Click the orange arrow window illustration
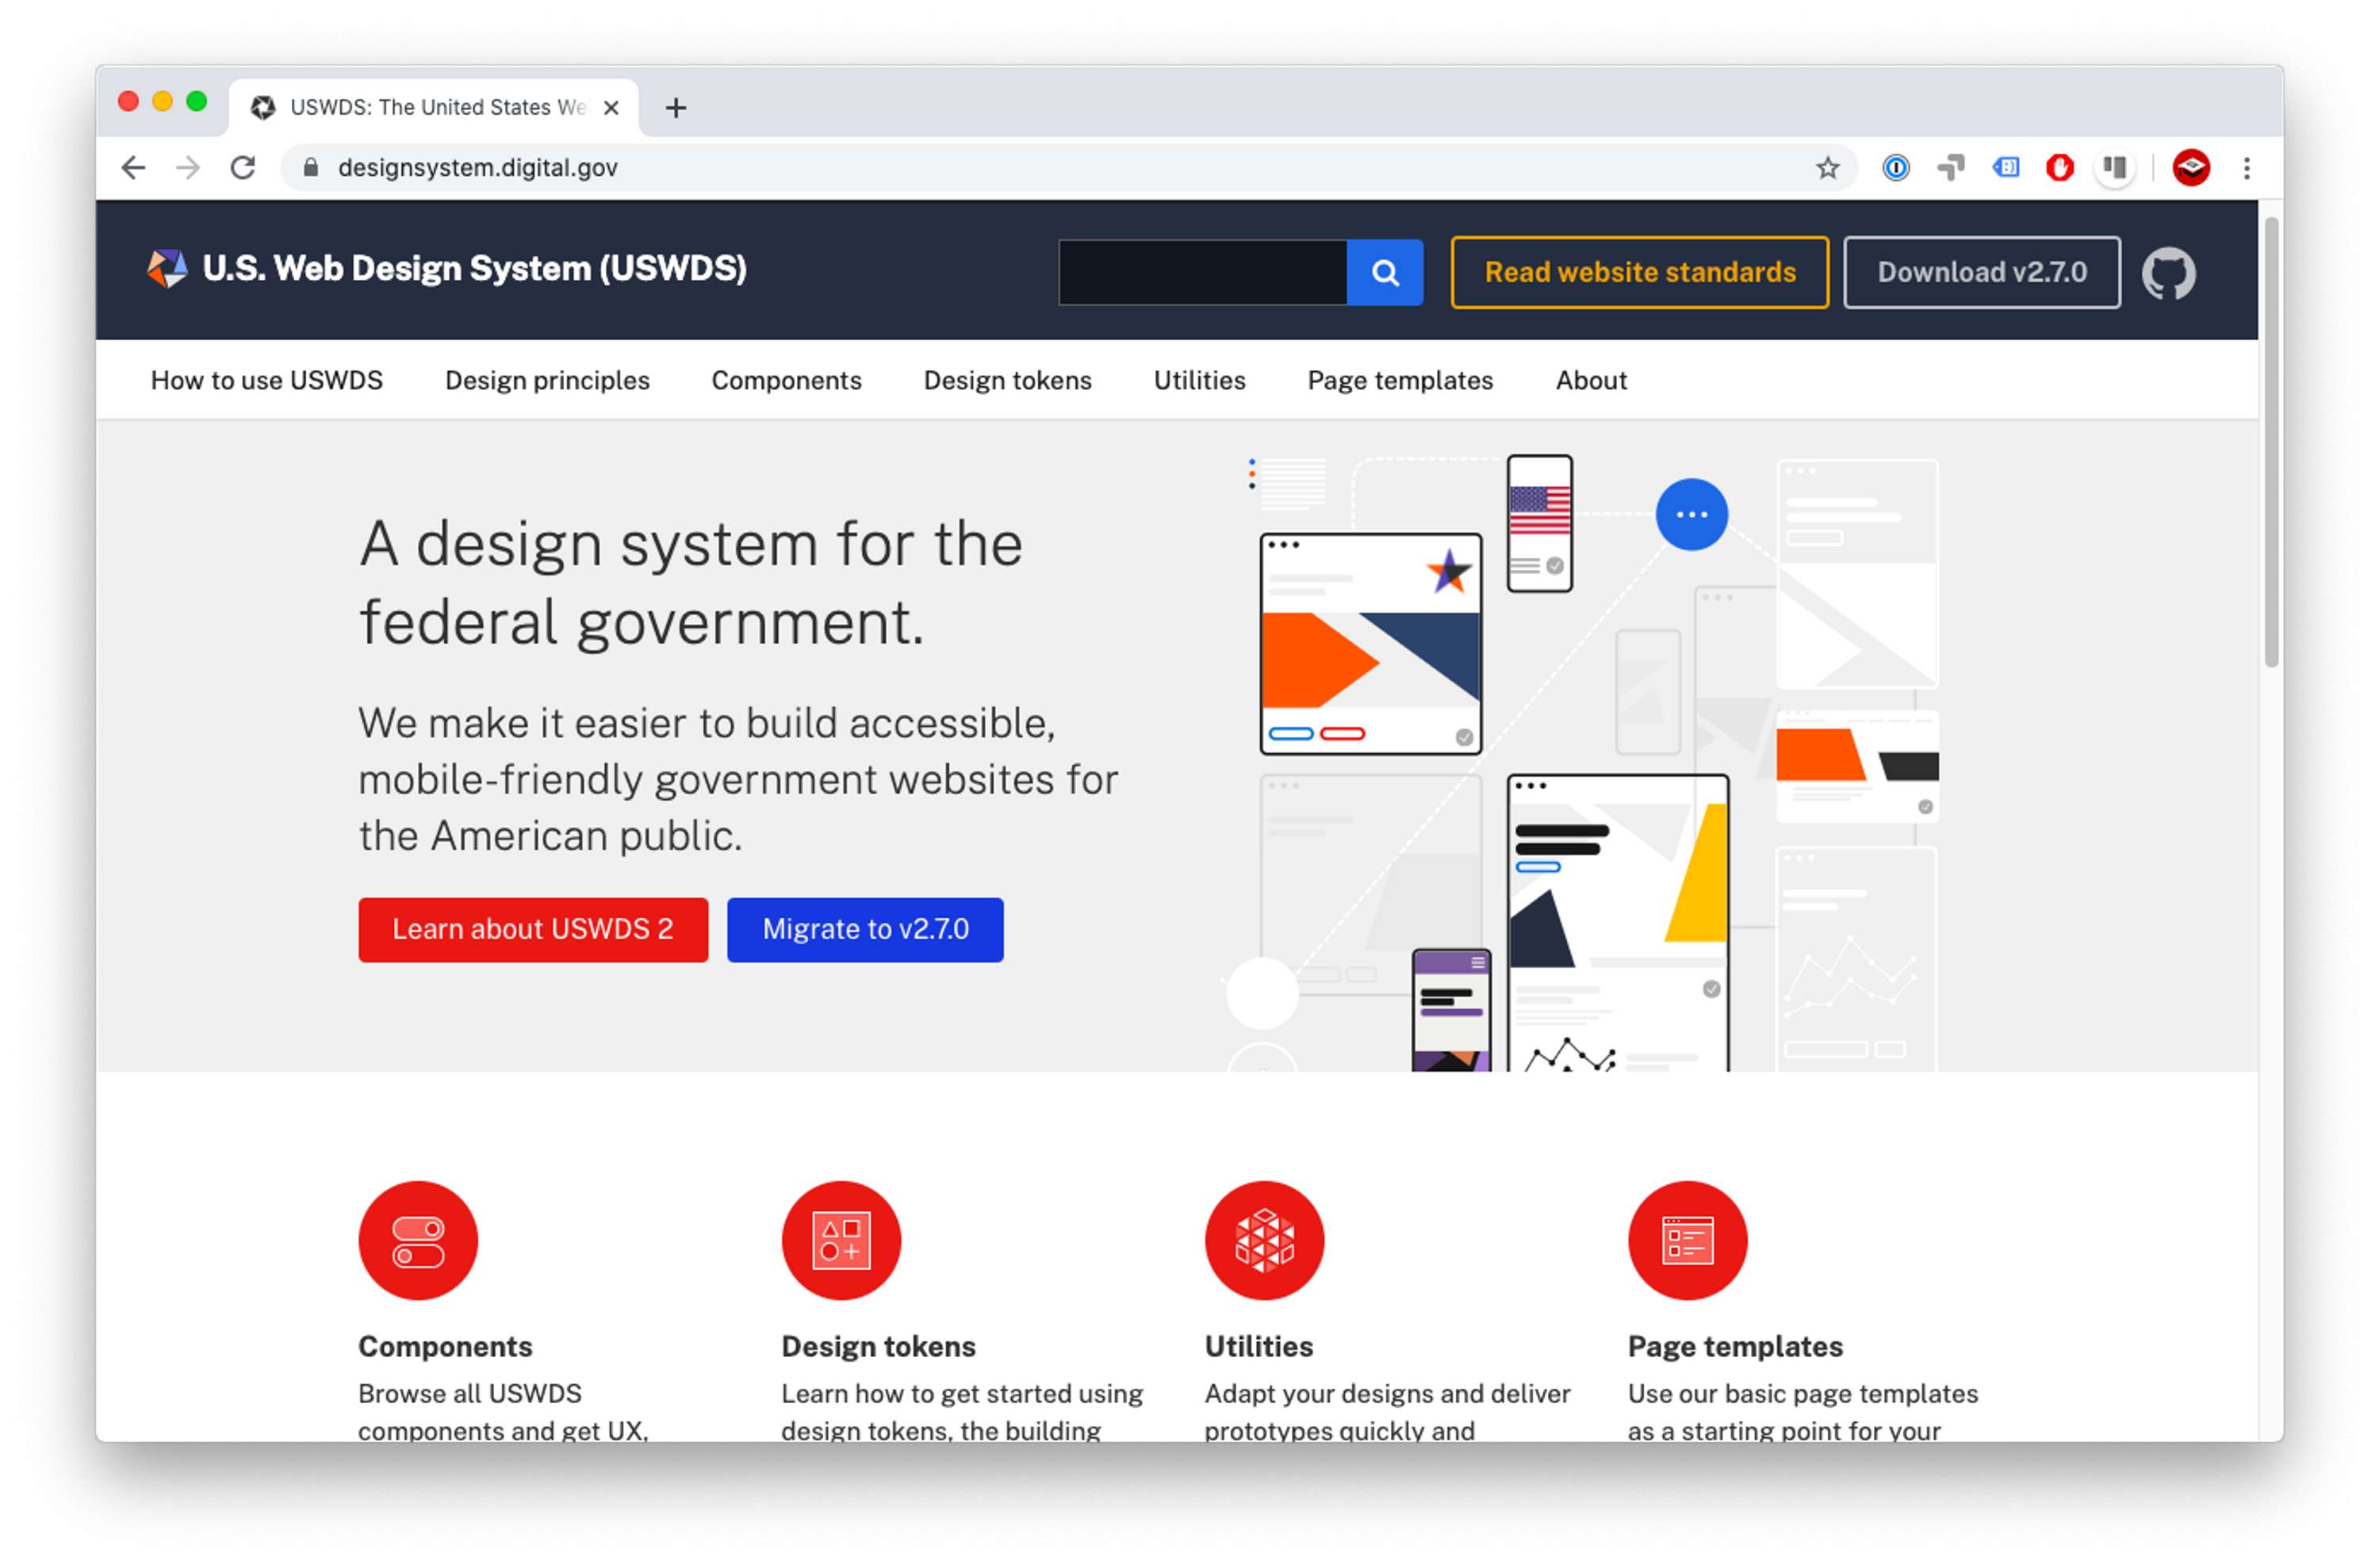 (1370, 643)
